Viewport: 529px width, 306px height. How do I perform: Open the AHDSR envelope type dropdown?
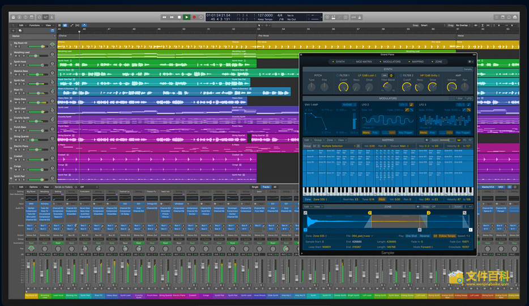click(349, 105)
